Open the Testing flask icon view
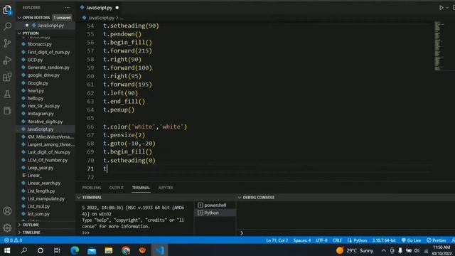This screenshot has width=455, height=256. click(7, 94)
